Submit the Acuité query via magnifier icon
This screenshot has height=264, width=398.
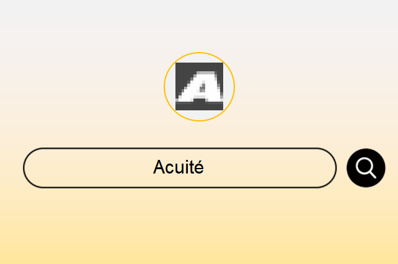coord(366,168)
